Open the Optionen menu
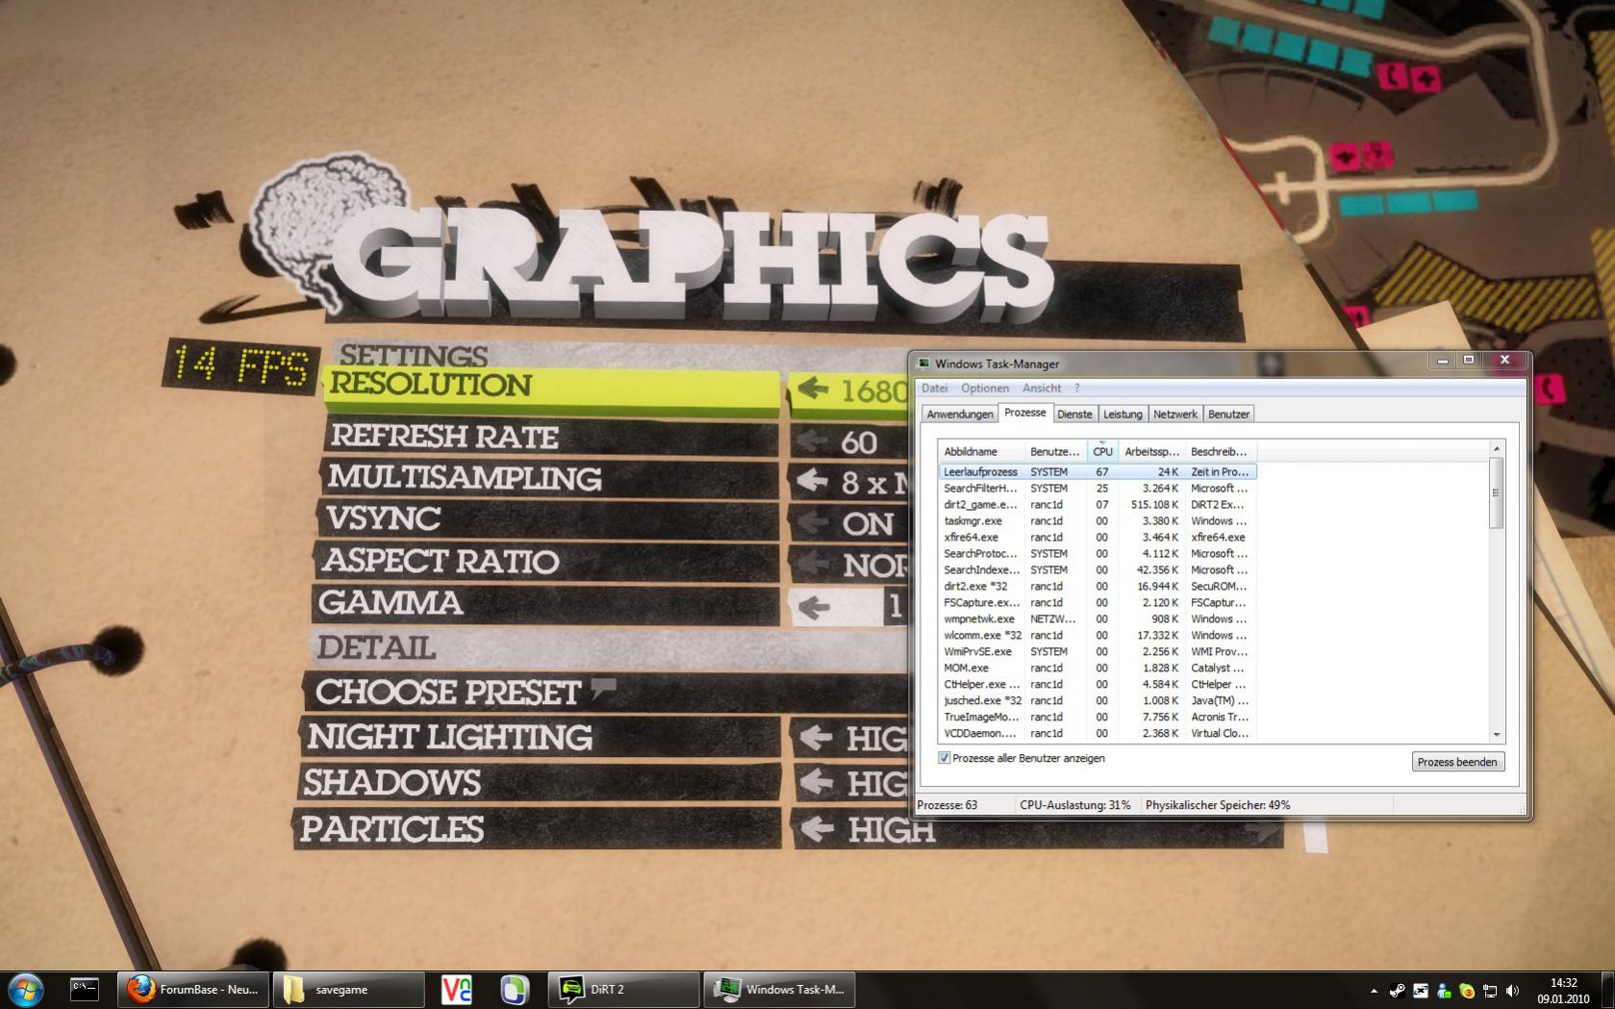 pos(985,388)
